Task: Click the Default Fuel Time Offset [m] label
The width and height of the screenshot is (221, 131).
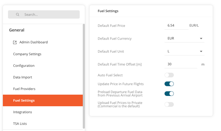Action: click(x=119, y=64)
